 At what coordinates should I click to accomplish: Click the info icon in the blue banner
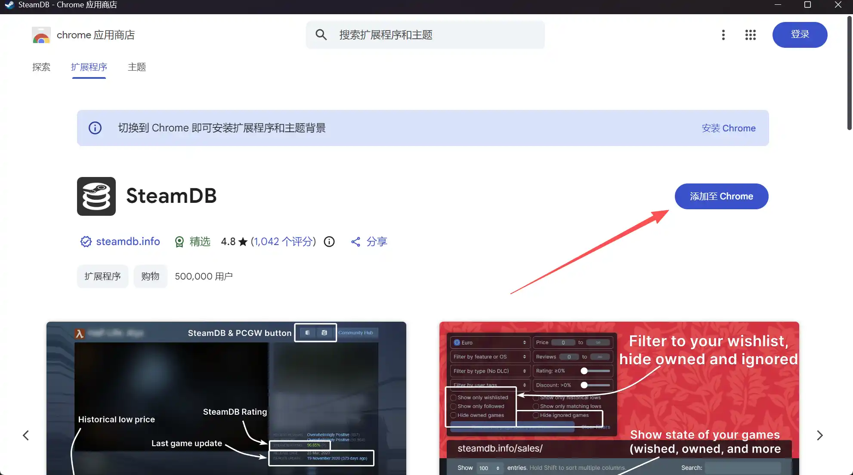coord(95,128)
